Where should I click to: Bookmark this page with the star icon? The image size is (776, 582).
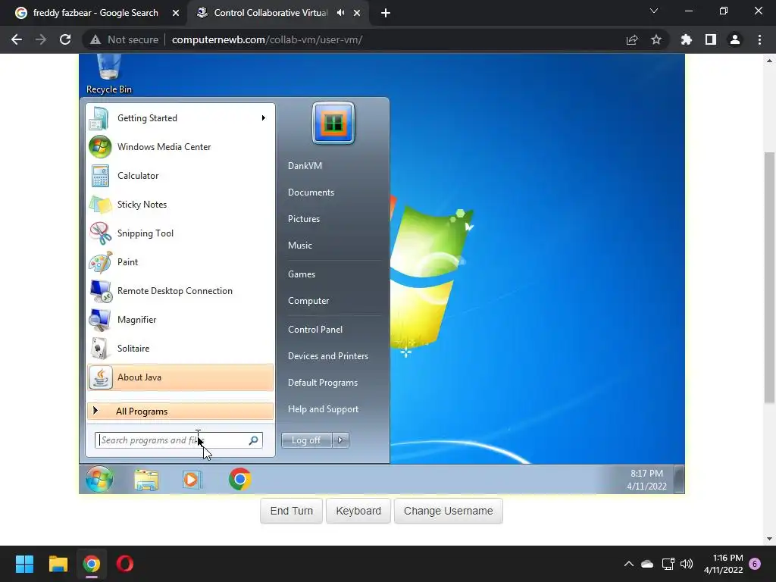(x=656, y=39)
